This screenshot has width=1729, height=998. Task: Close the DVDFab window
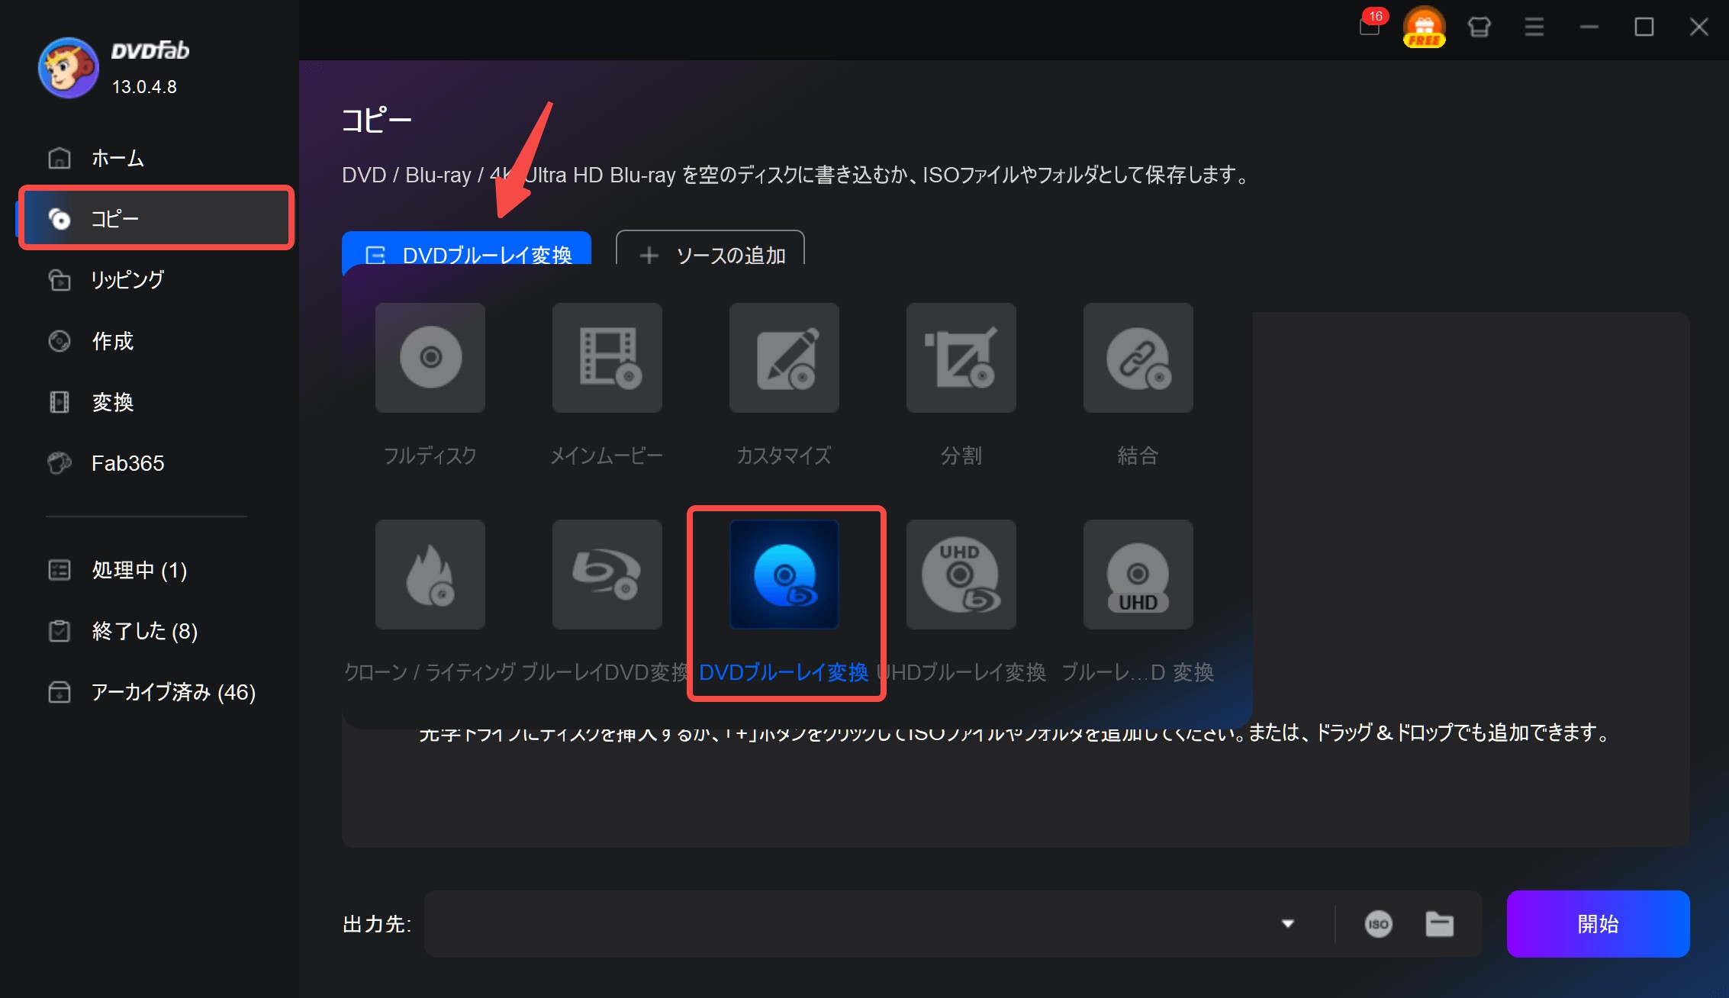(x=1699, y=27)
